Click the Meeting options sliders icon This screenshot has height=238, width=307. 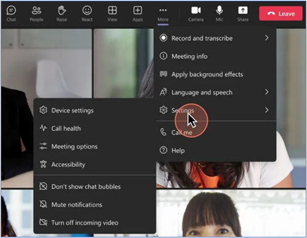pyautogui.click(x=43, y=146)
